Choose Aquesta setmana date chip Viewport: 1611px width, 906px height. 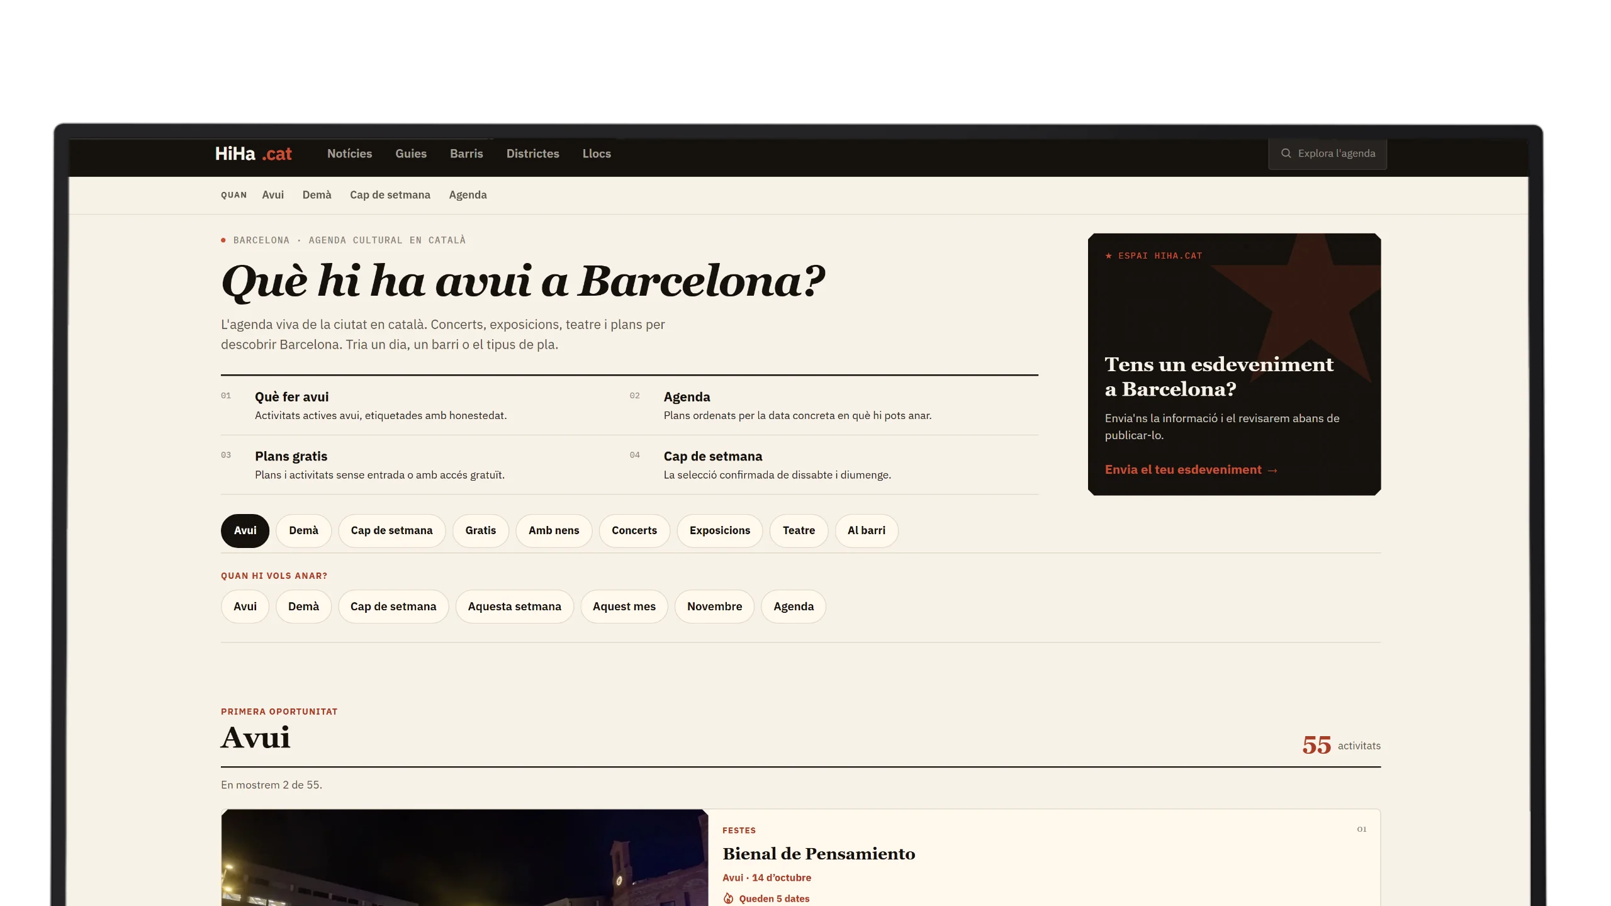pos(514,607)
